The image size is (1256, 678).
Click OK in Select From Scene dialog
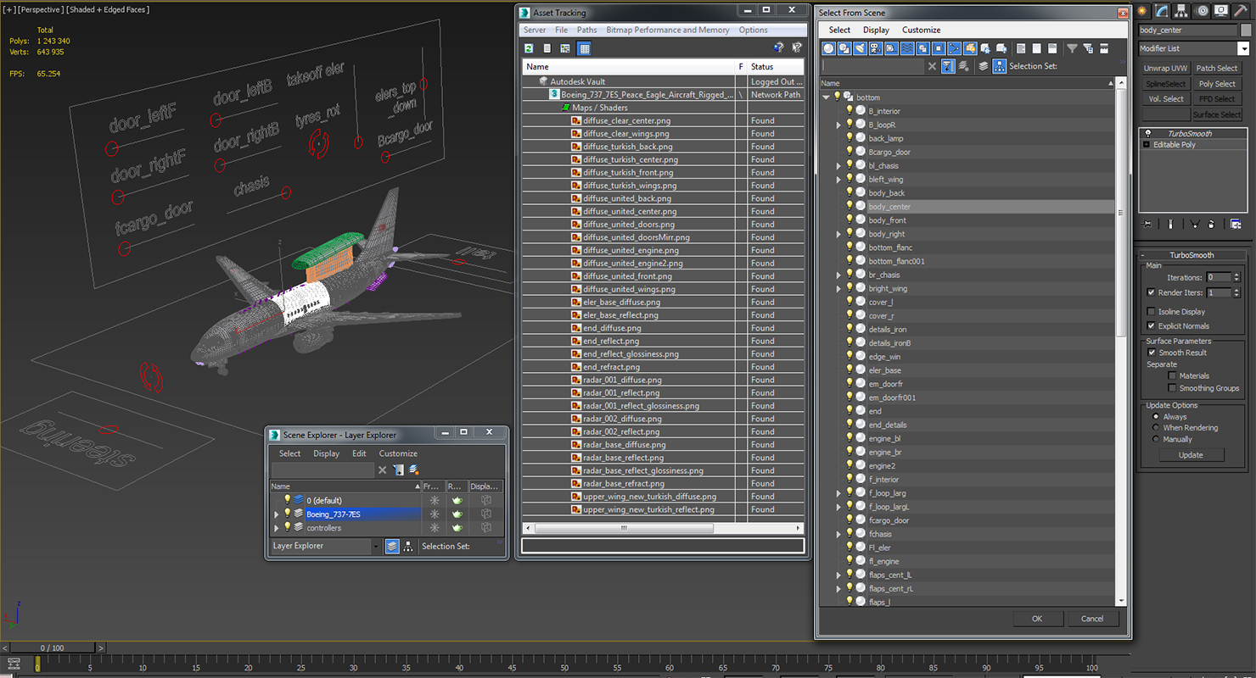click(x=1037, y=619)
